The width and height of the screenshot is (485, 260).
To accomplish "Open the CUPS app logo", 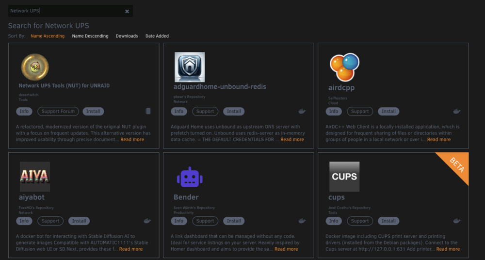I will click(344, 177).
